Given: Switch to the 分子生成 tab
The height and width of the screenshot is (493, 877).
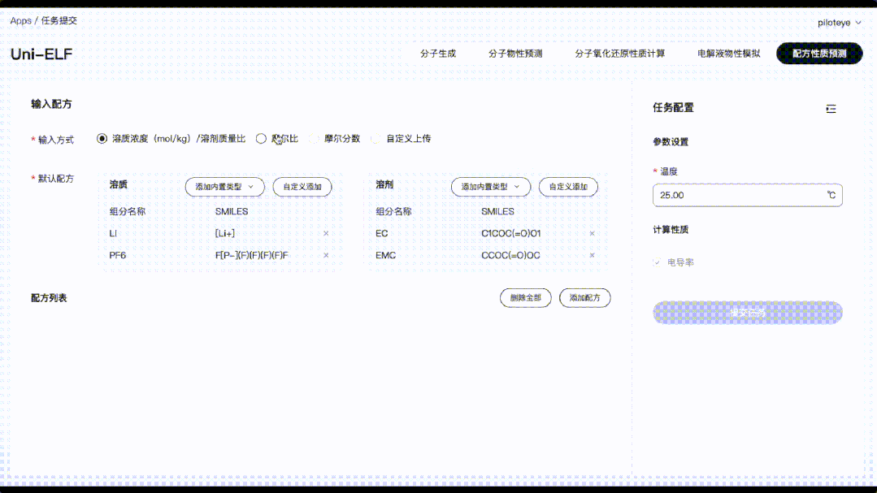Looking at the screenshot, I should click(437, 53).
